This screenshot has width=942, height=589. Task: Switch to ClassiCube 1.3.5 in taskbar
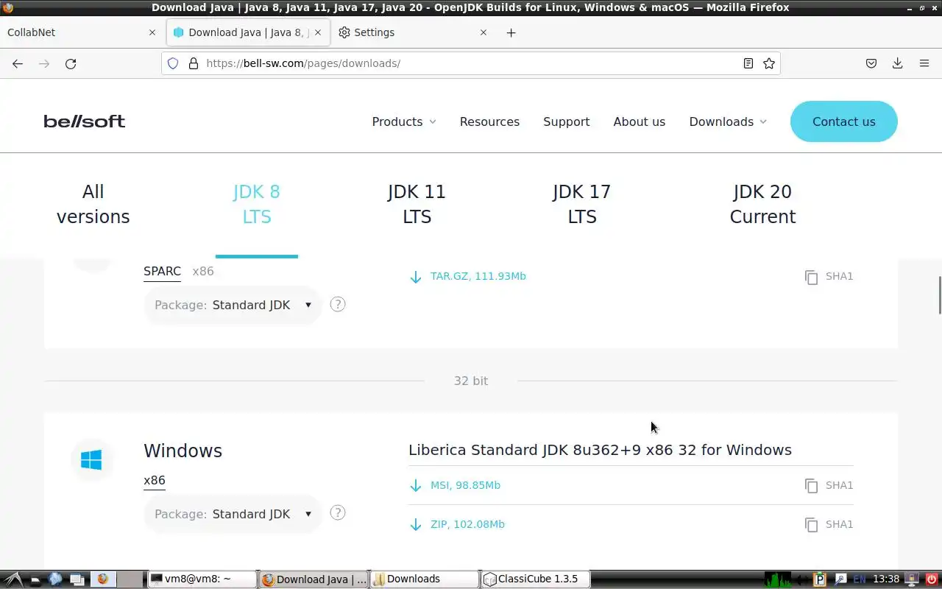click(536, 579)
